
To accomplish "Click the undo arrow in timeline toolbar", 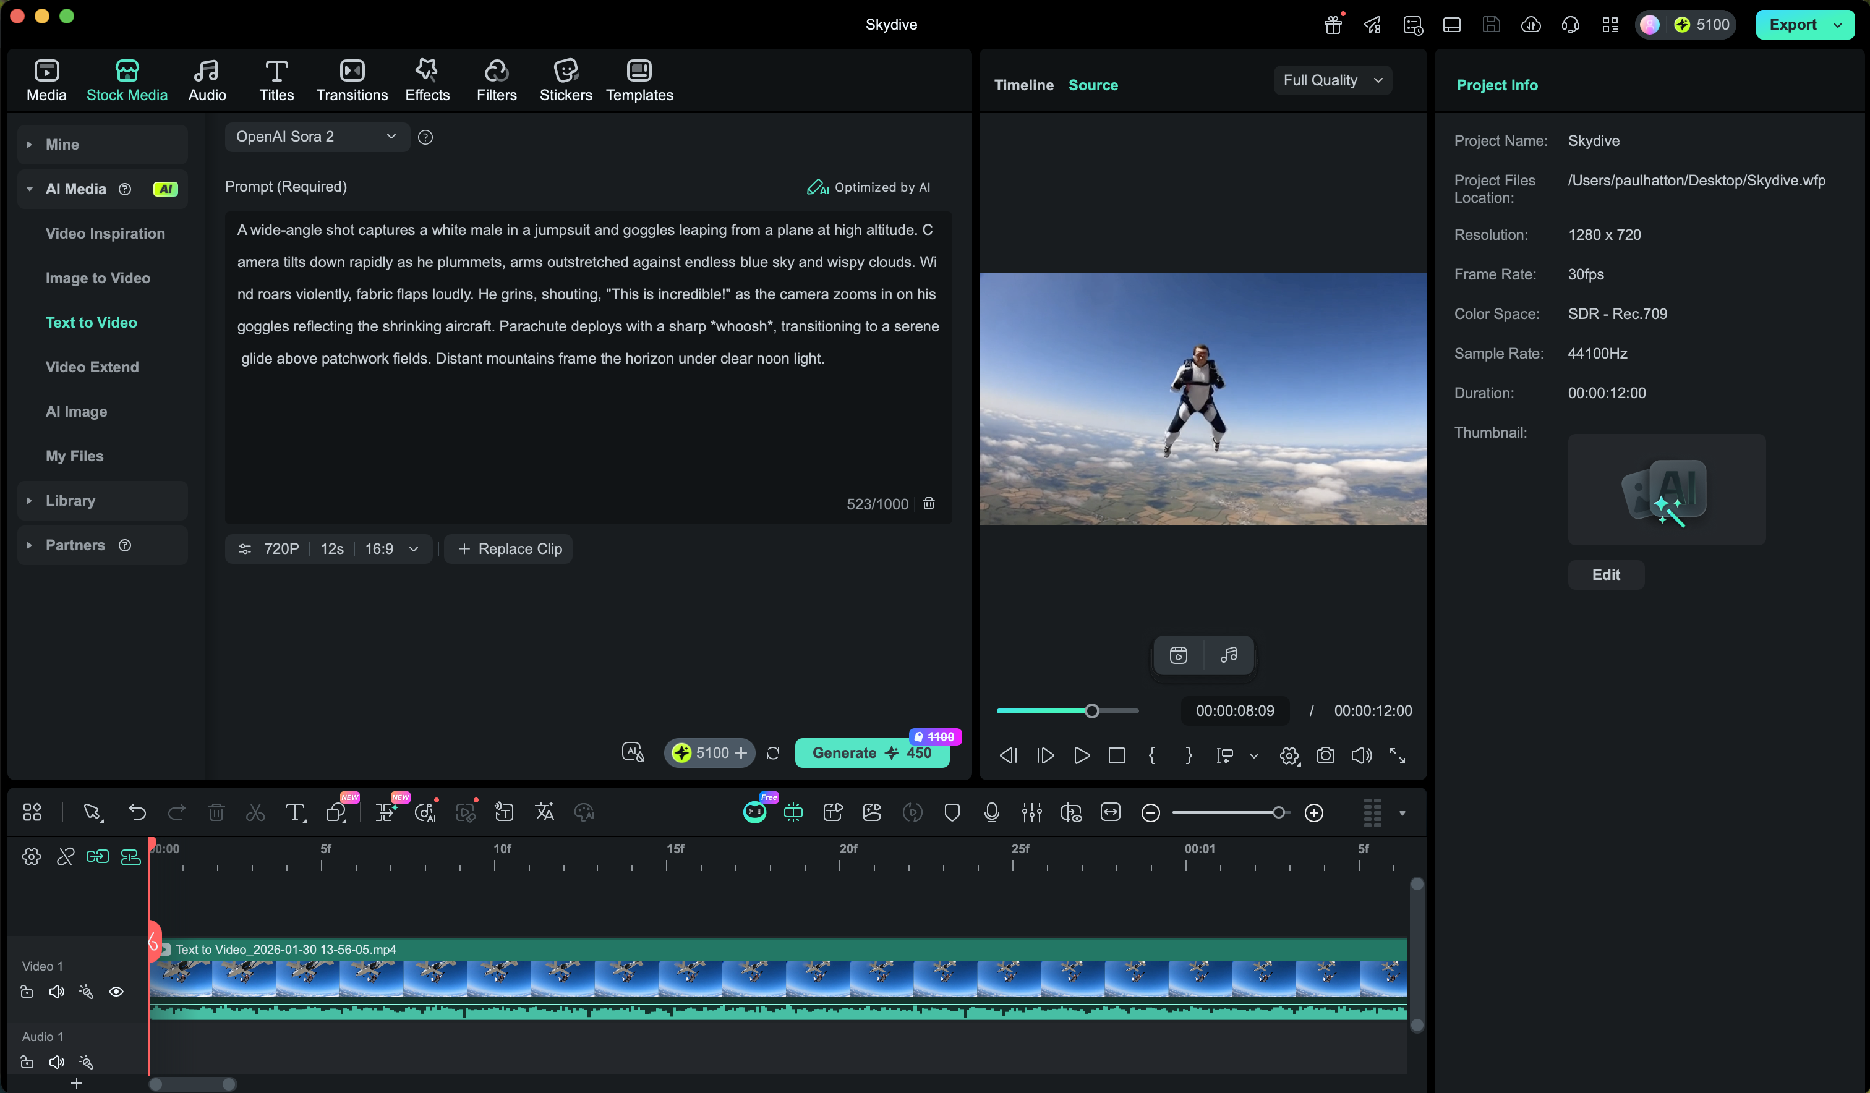I will 137,812.
